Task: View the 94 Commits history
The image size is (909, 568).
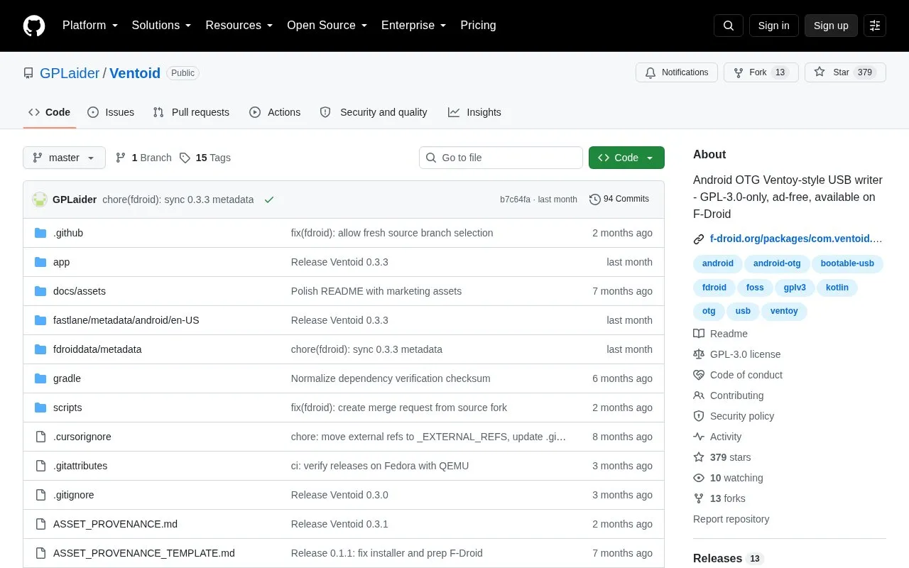Action: (x=619, y=200)
